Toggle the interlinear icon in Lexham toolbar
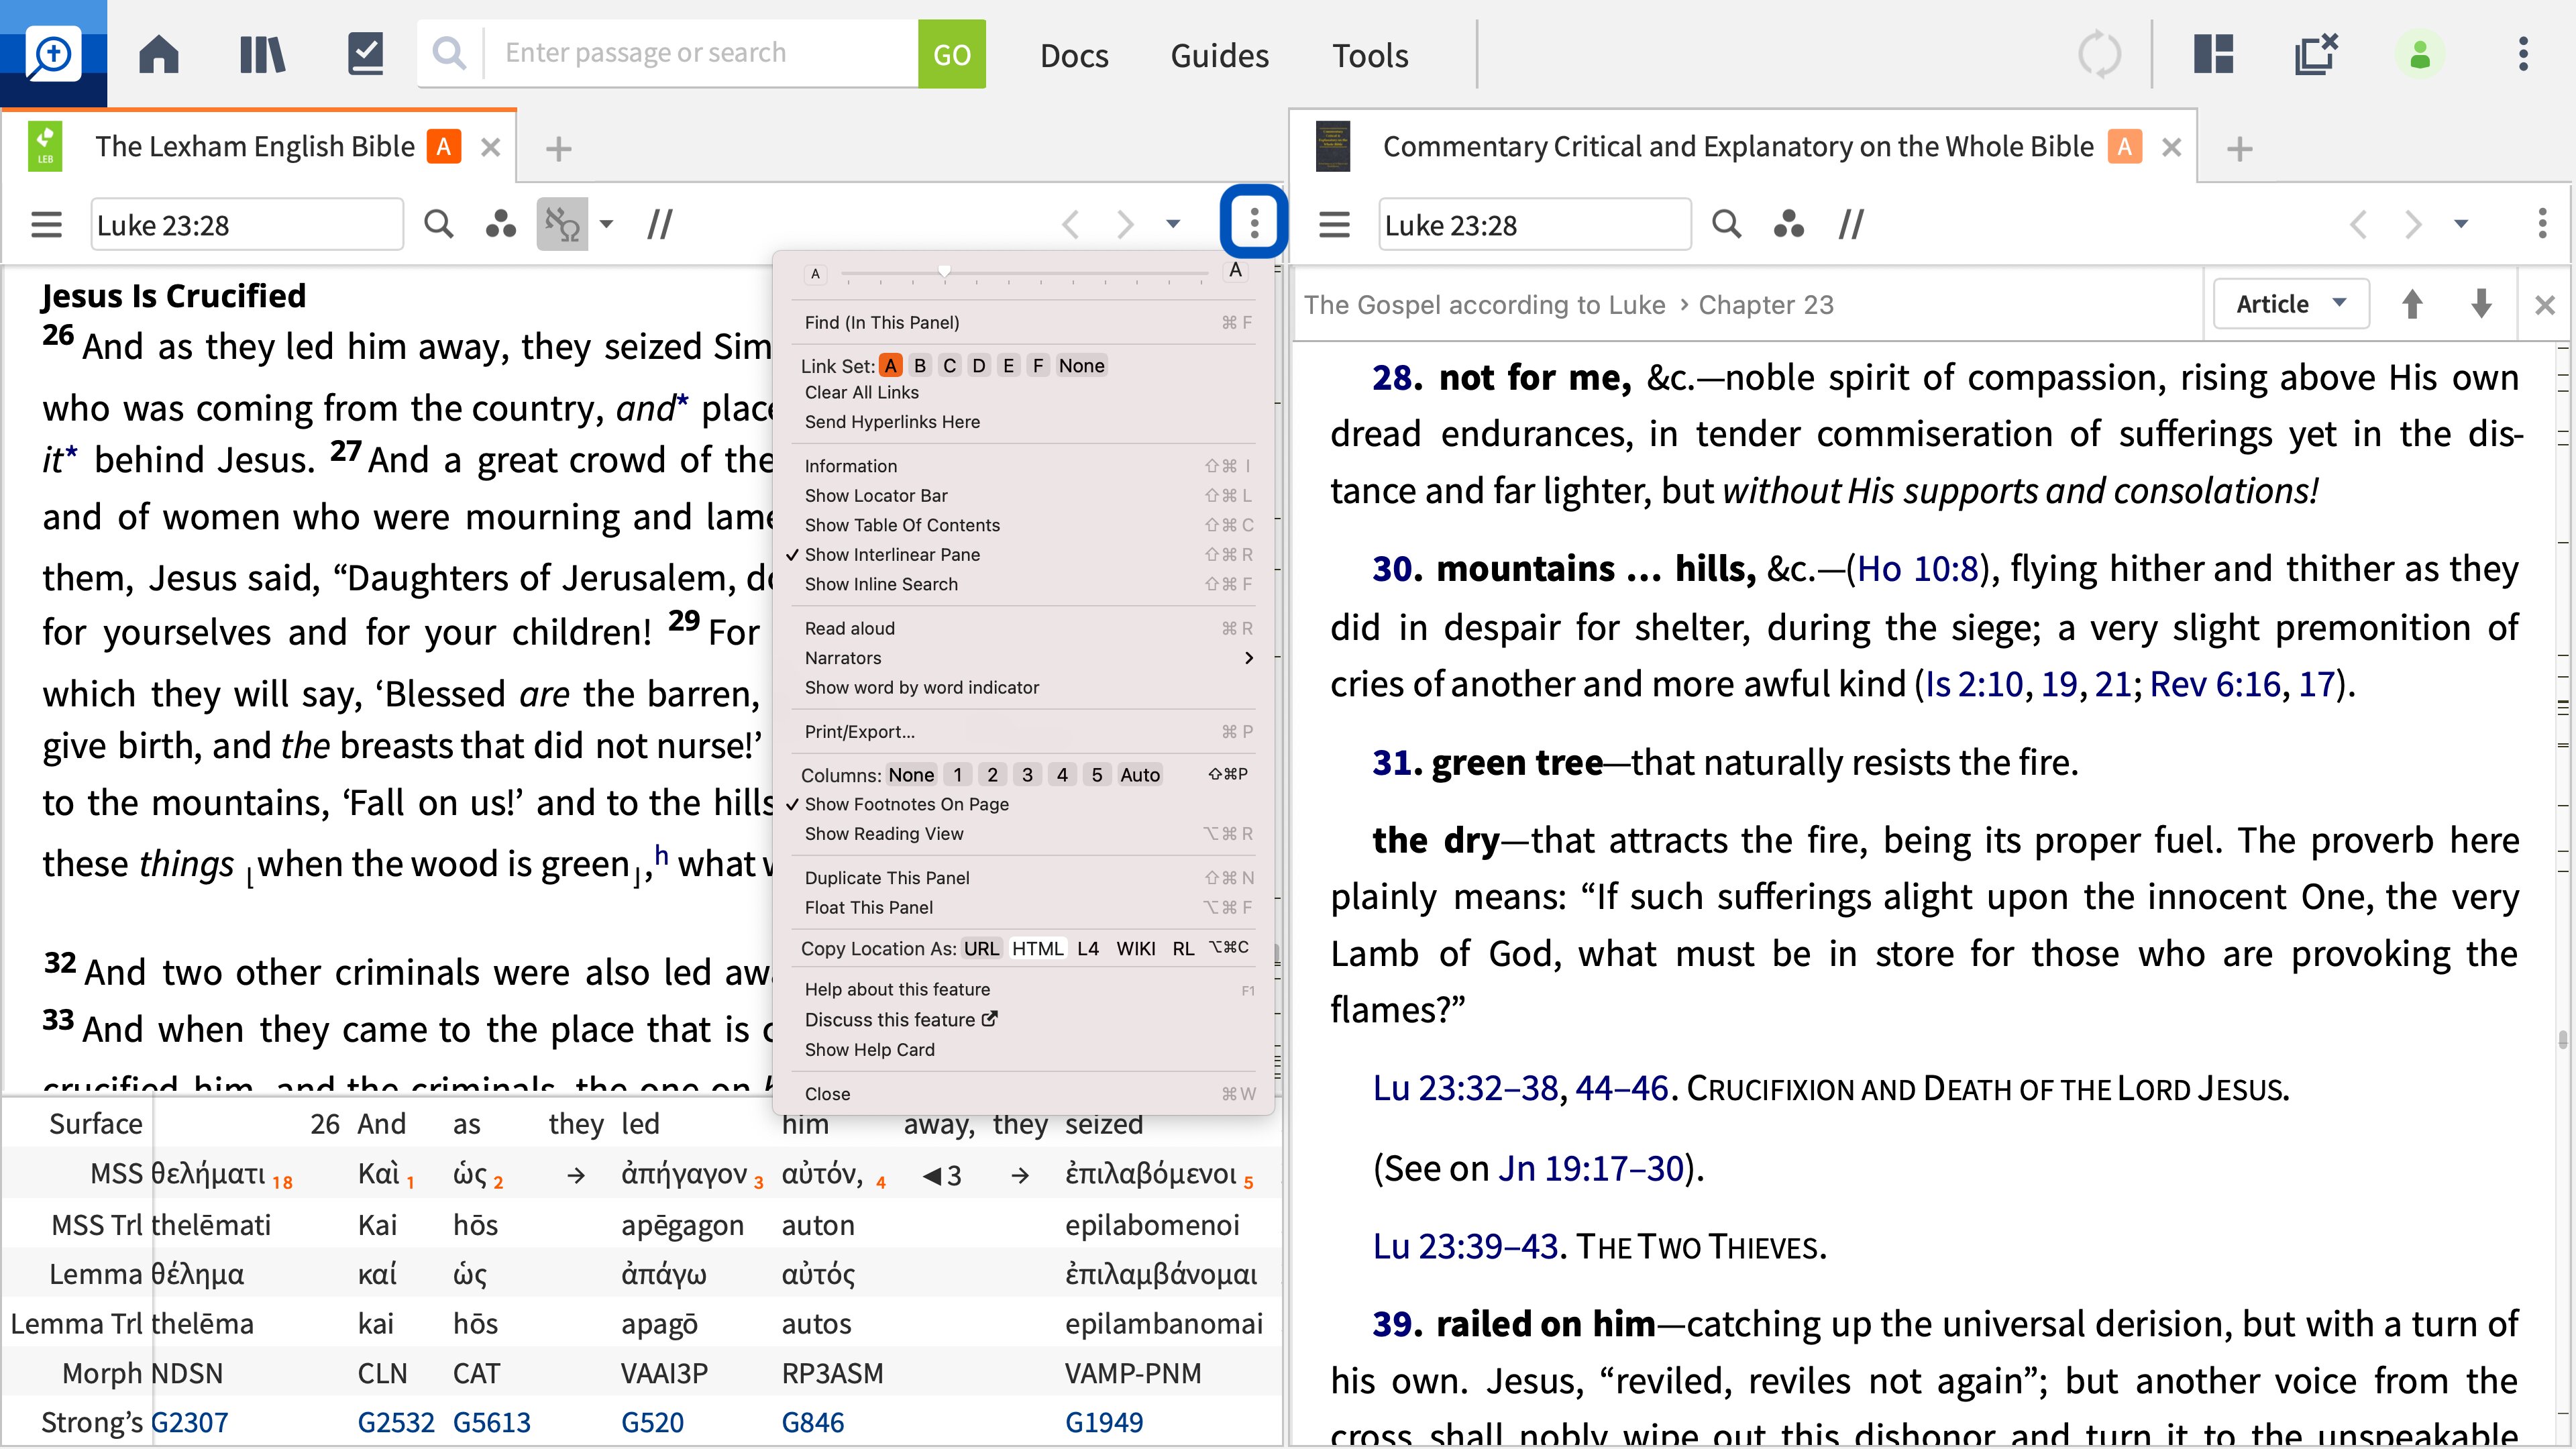The width and height of the screenshot is (2576, 1449). tap(563, 224)
